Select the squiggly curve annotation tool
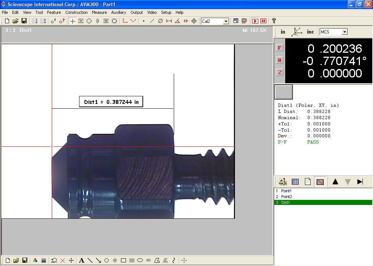 (174, 261)
